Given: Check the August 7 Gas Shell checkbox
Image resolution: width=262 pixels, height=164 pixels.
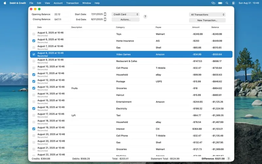Looking at the screenshot, I should coord(34,48).
